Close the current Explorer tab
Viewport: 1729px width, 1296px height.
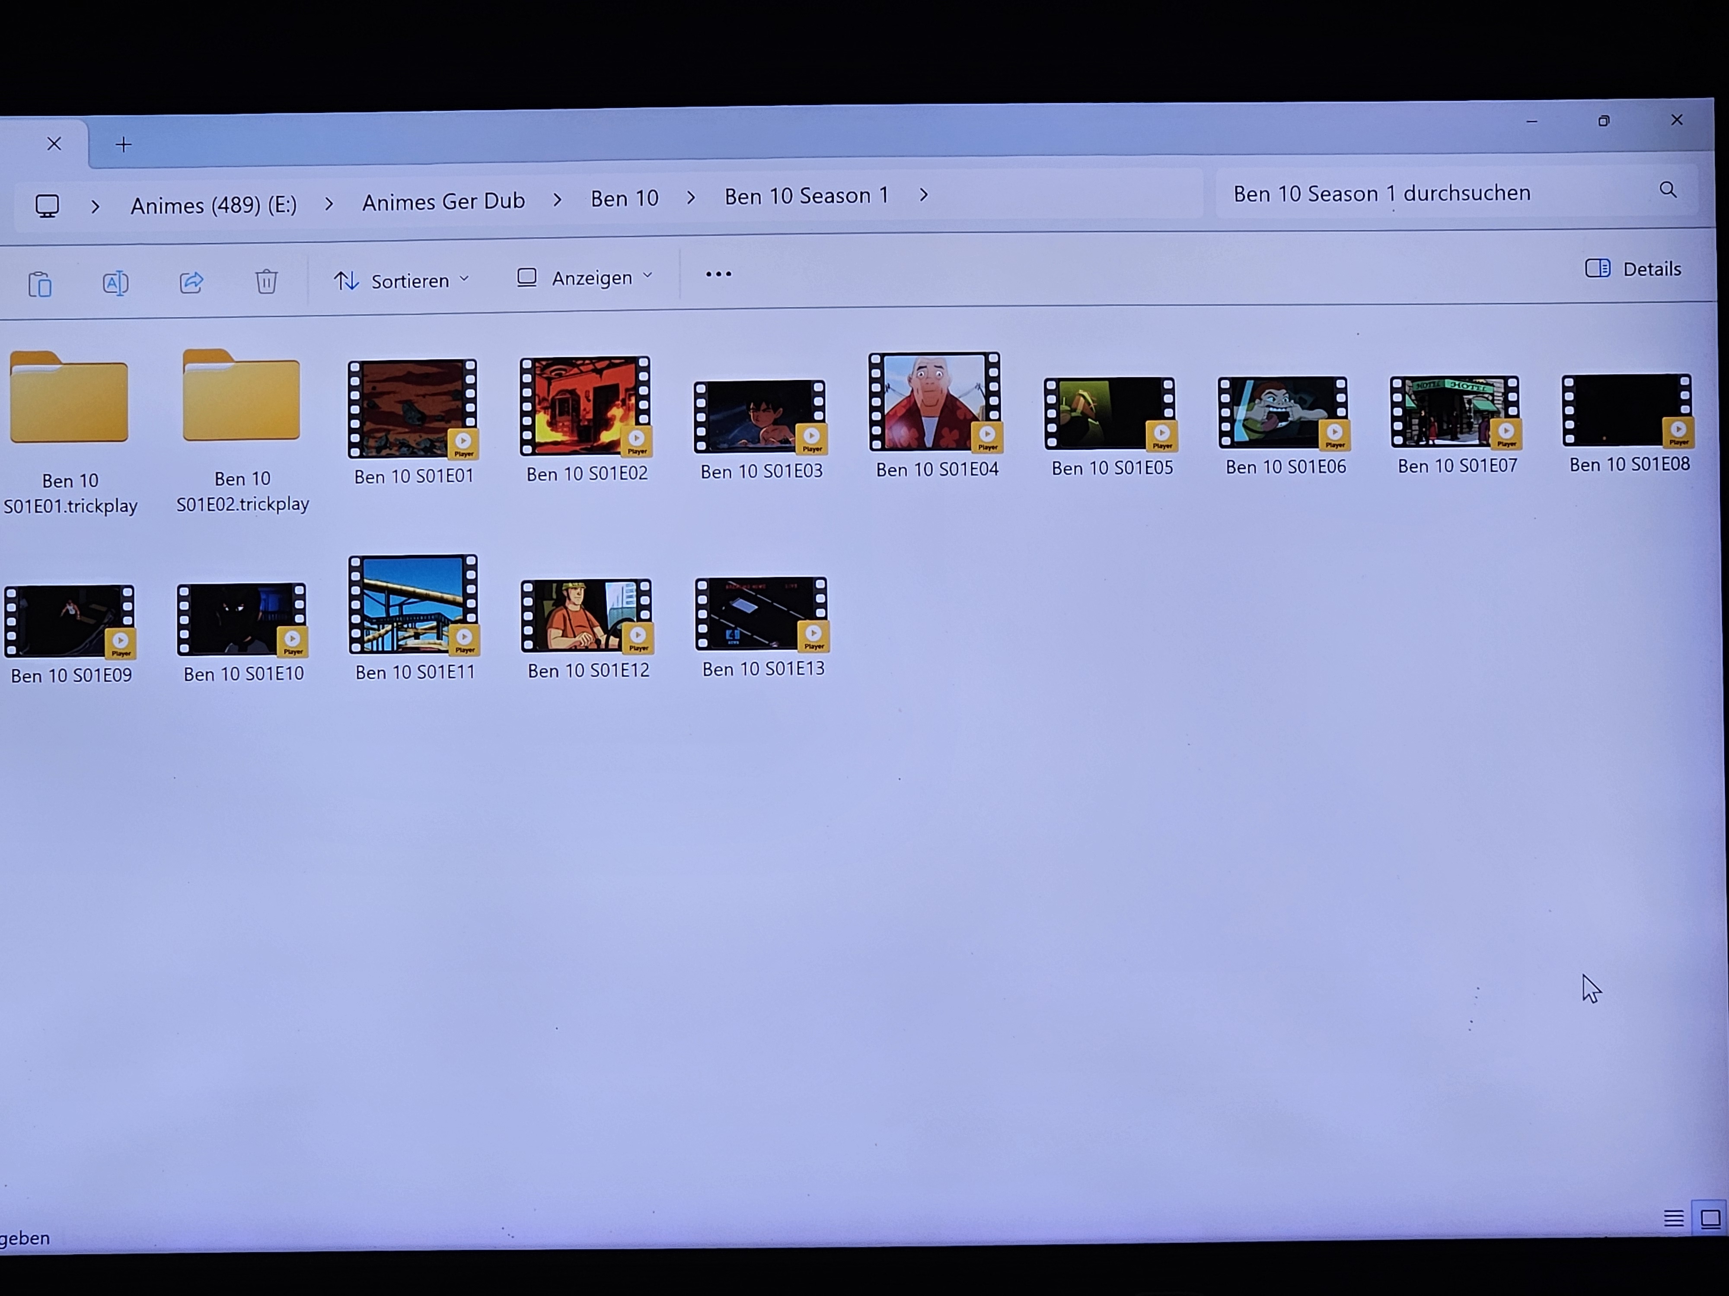coord(54,144)
